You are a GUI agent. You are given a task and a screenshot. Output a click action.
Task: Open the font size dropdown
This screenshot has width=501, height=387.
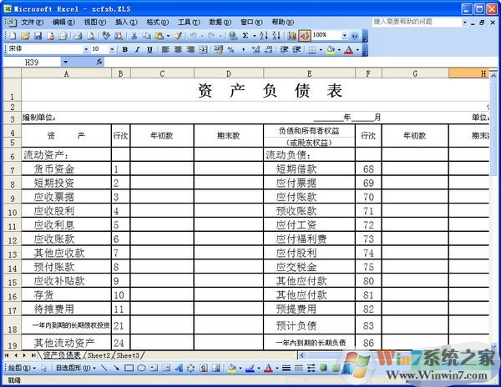click(112, 49)
